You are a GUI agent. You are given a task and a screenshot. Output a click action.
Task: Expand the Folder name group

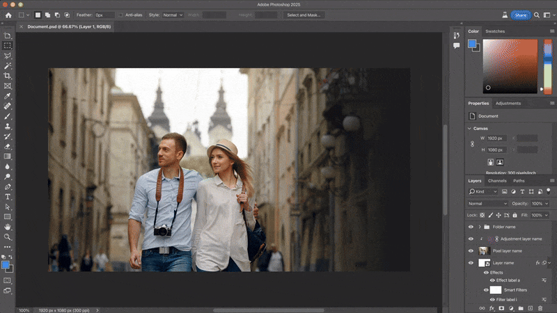point(480,227)
